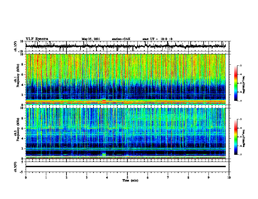
Task: Click the time axis tick label "10"
Action: 229,178
